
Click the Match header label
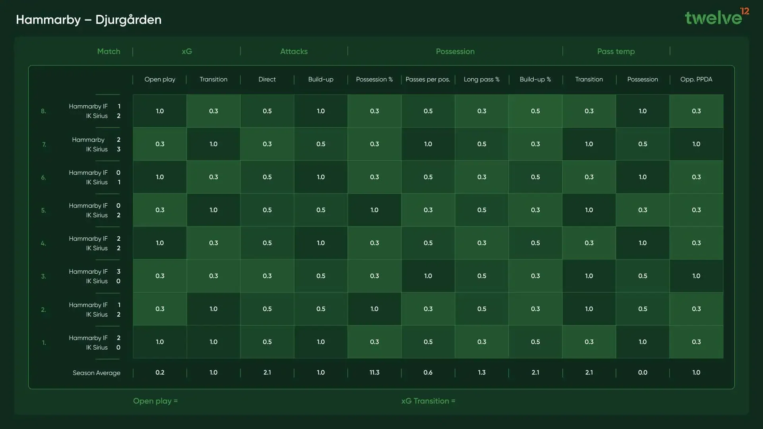coord(108,51)
